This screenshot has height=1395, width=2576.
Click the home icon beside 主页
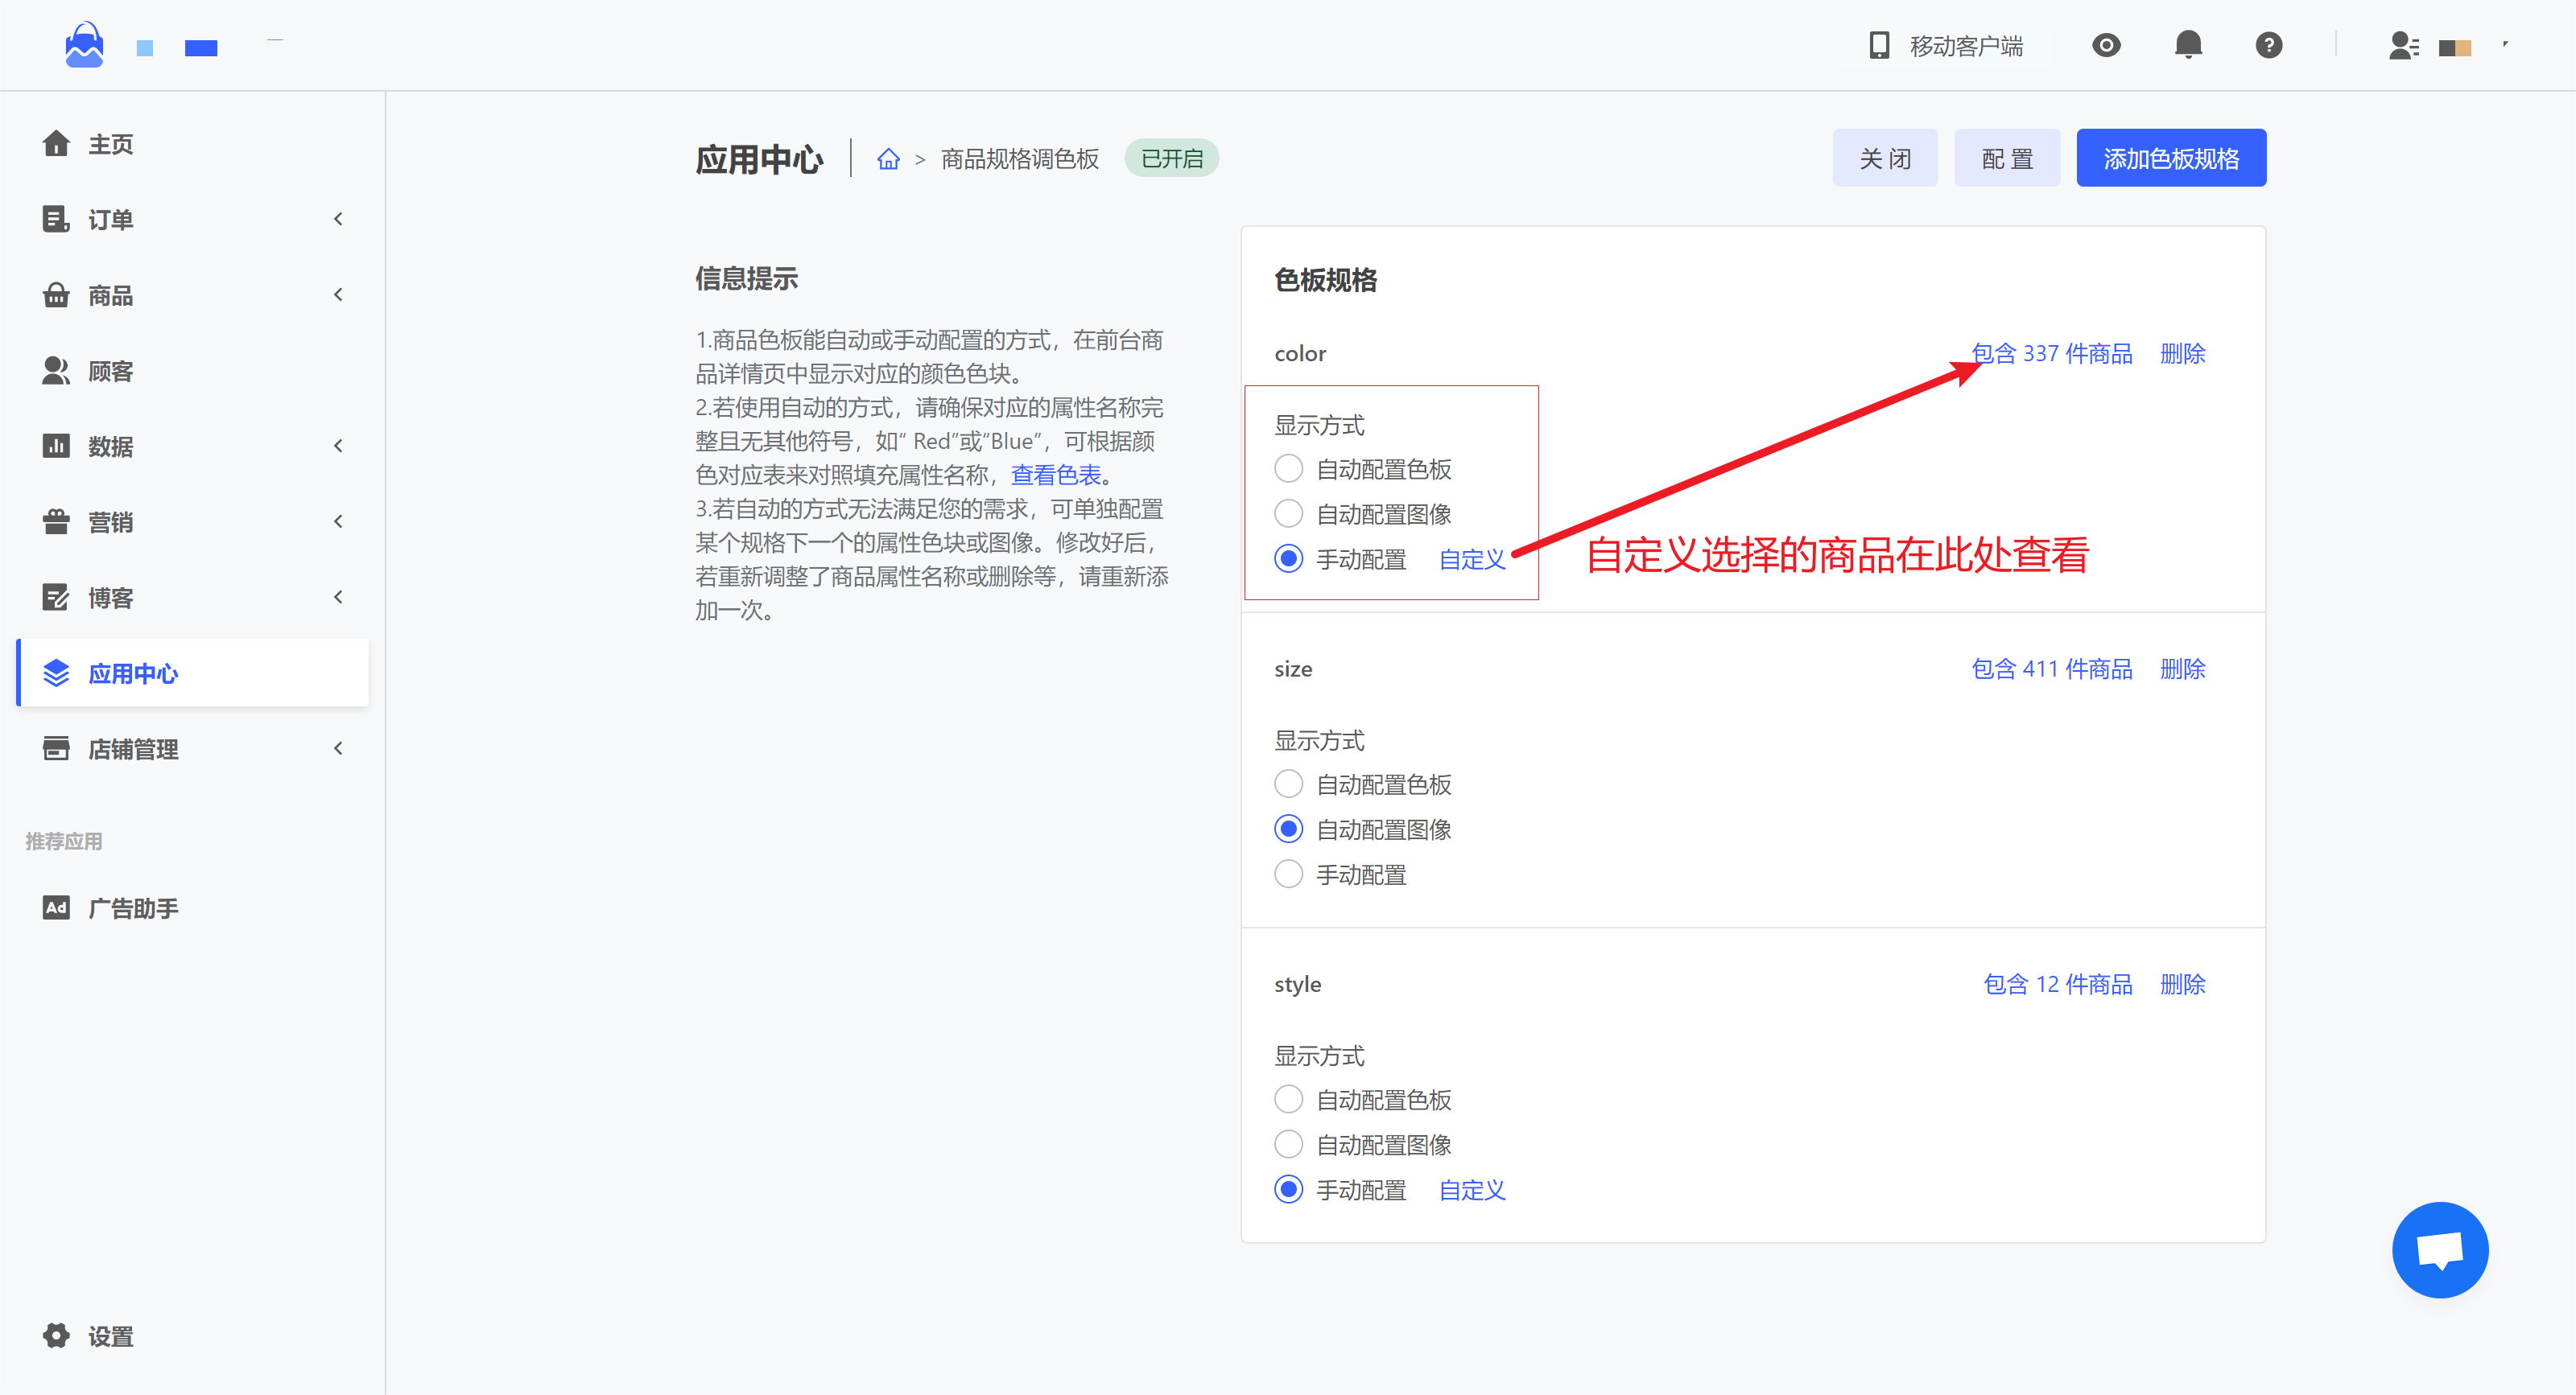click(56, 144)
